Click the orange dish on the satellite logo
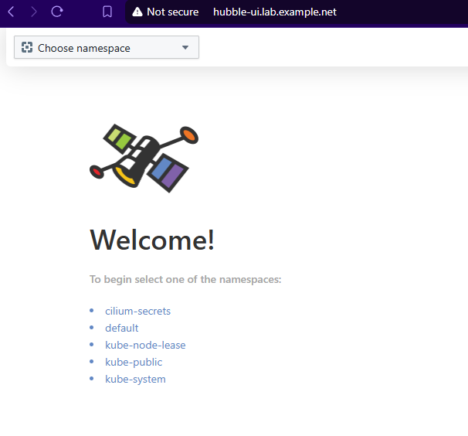The height and width of the screenshot is (436, 468). [x=188, y=136]
